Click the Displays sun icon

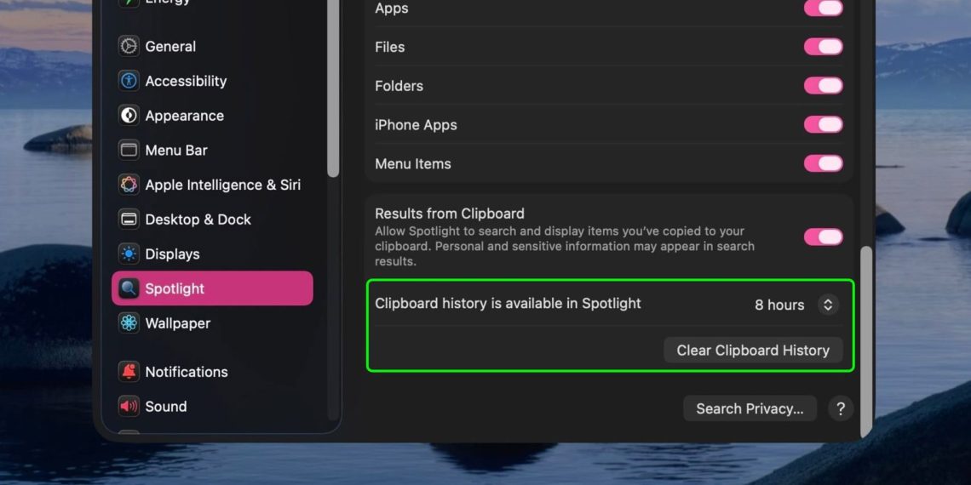pos(129,254)
